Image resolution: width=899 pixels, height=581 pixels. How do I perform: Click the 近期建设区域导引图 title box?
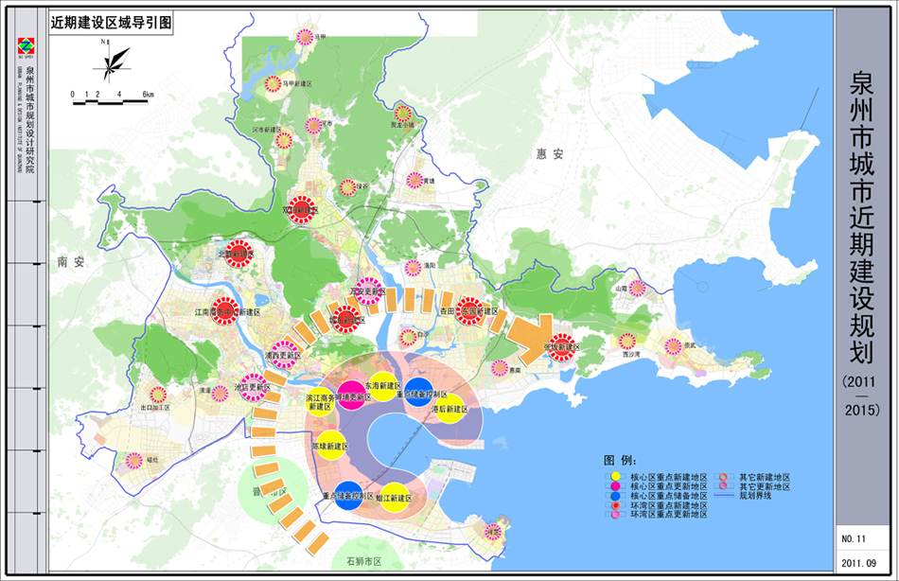tap(112, 24)
